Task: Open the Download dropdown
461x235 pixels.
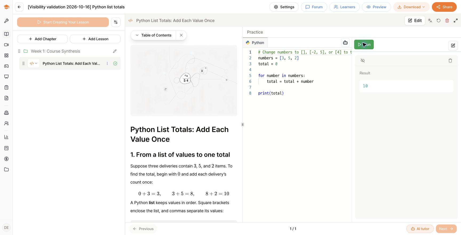Action: pyautogui.click(x=411, y=7)
